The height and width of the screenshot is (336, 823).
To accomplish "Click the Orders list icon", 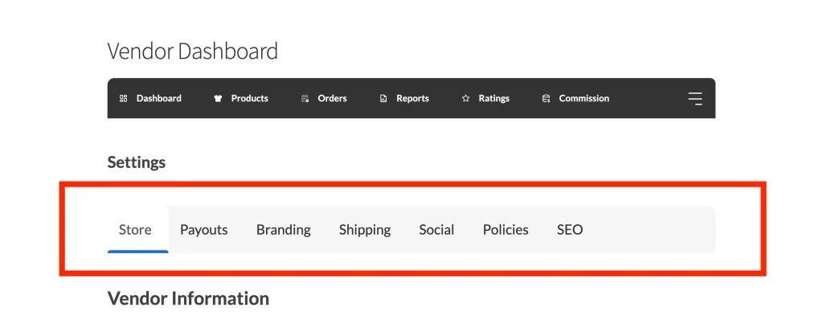I will click(305, 99).
